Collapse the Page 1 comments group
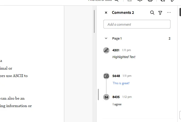 106,38
